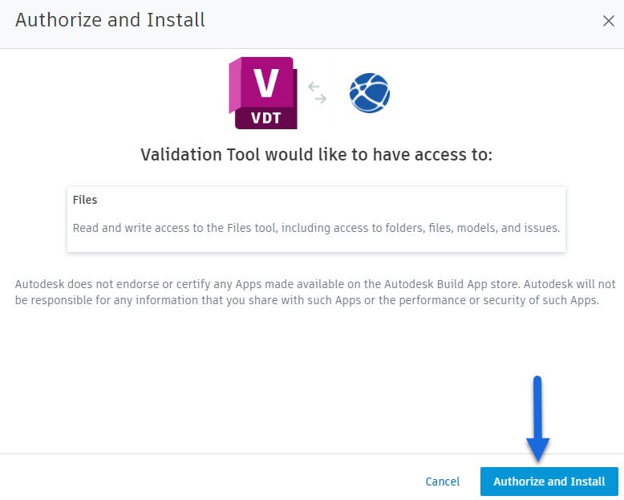The height and width of the screenshot is (500, 624).
Task: Click the Authorize and Install dialog title
Action: point(110,20)
